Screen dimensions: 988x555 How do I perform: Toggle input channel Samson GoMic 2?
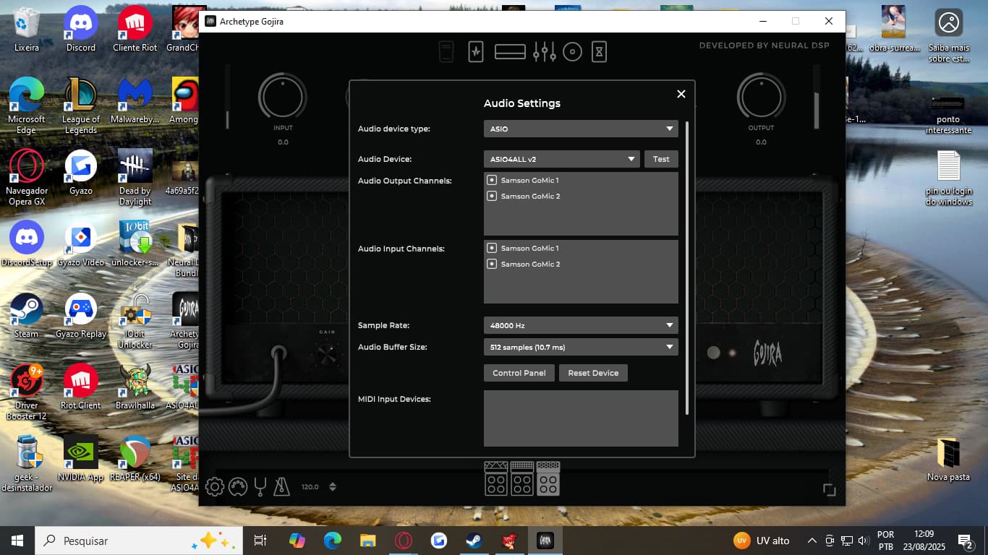(x=492, y=264)
